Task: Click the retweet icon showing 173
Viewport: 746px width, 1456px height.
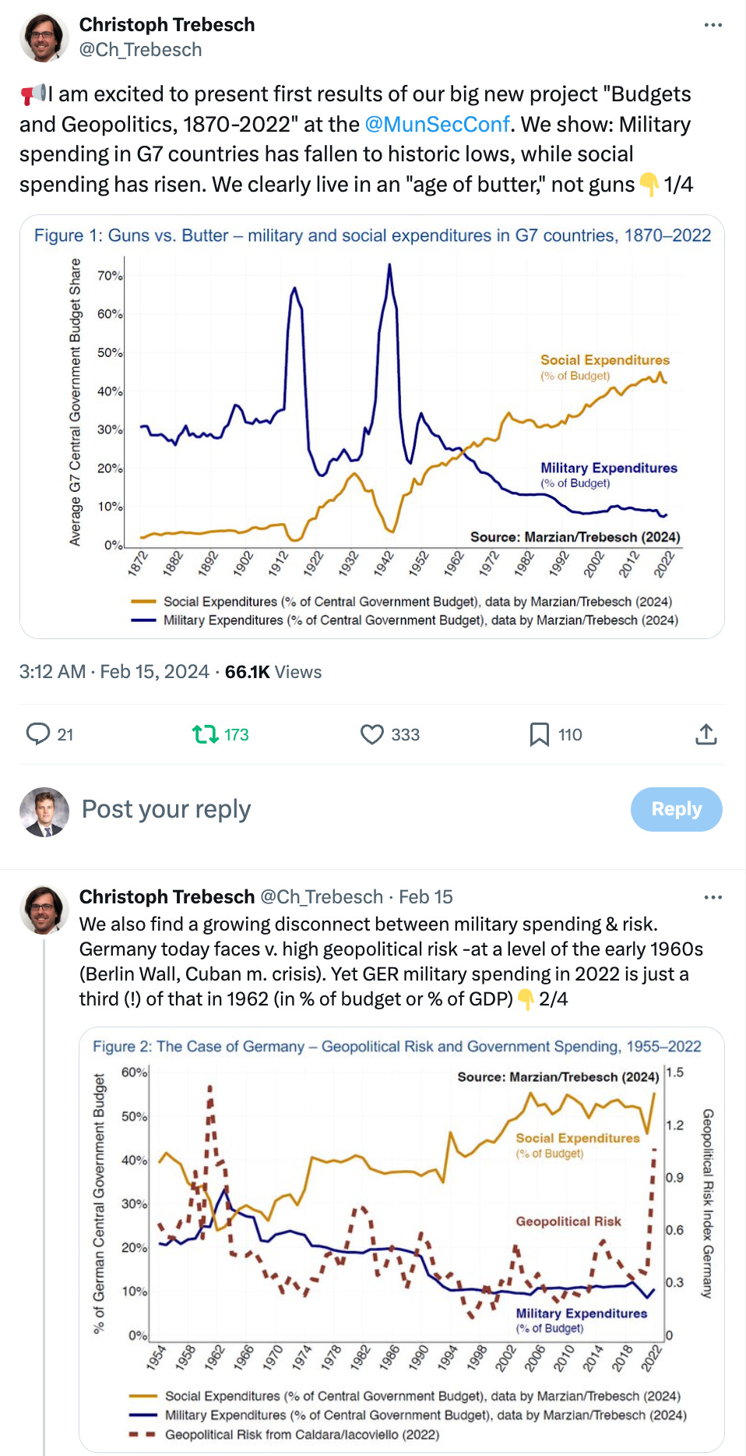Action: coord(206,734)
